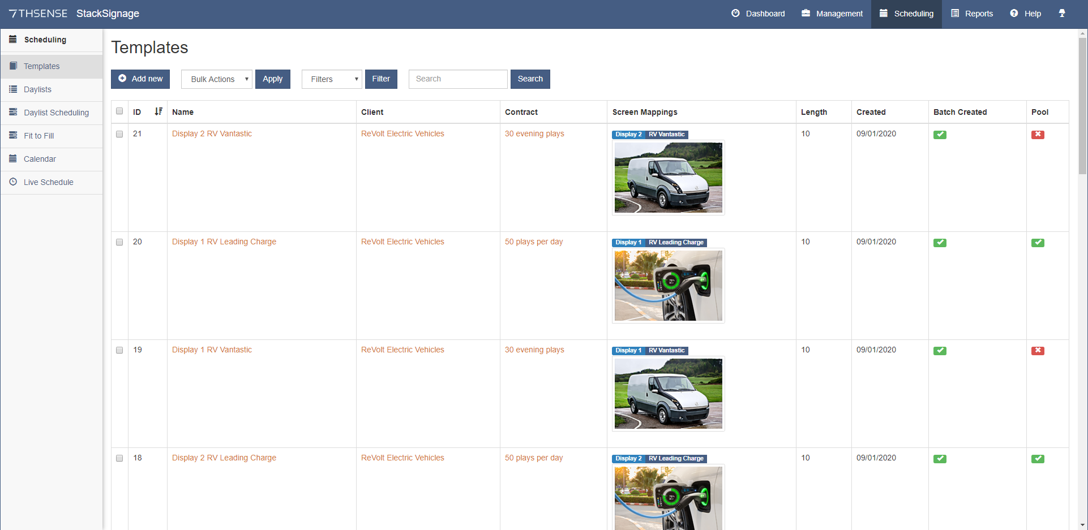Open the Display 1 RV Leading Charge link
Screen dimensions: 1088x530
(x=224, y=242)
